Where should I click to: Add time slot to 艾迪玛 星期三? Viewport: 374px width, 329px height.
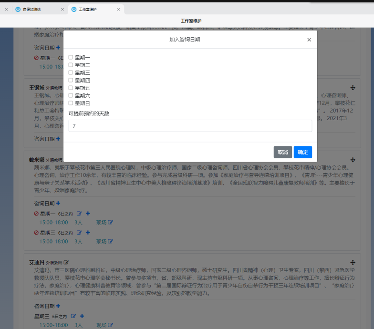(82, 316)
